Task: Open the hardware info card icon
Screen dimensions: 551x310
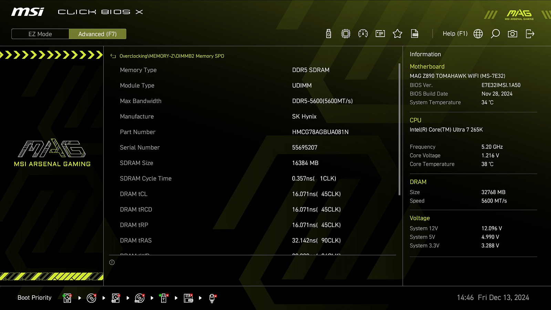Action: (x=380, y=33)
